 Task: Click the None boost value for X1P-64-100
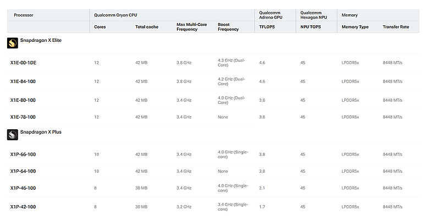click(x=223, y=171)
